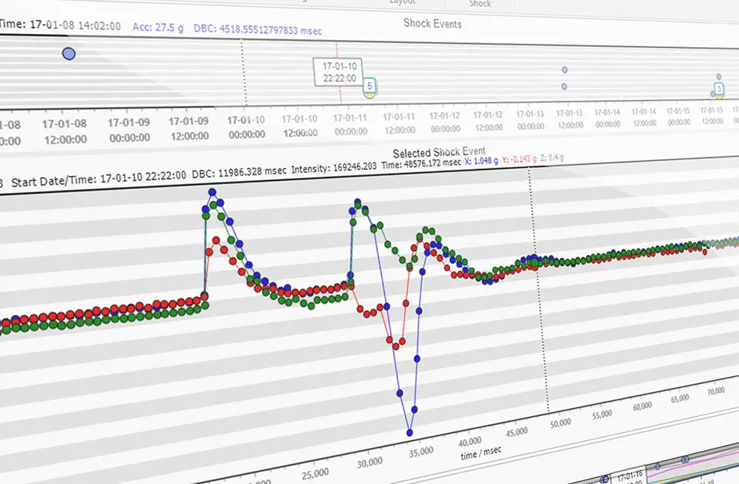This screenshot has height=484, width=739.
Task: Open the Layout tab at the top
Action: [x=403, y=3]
